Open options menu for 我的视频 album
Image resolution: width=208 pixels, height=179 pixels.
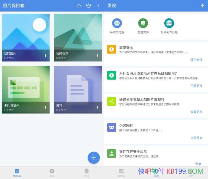pos(97,56)
